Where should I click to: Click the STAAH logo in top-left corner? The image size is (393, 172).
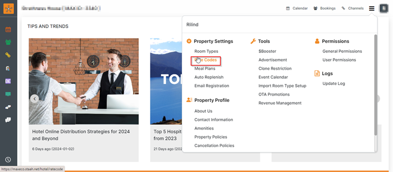(8, 8)
